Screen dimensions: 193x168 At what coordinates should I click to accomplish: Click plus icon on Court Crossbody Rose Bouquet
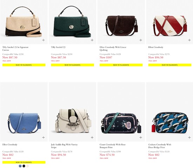pos(141,138)
